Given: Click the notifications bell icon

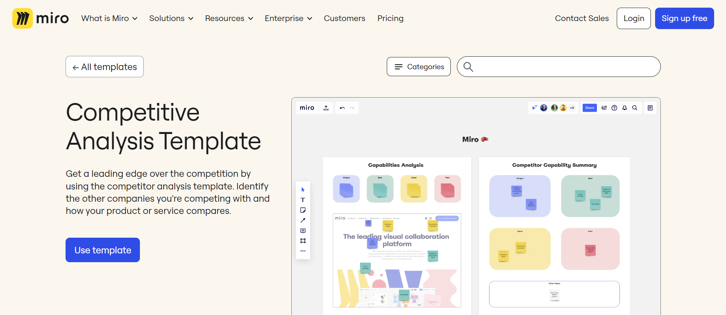Looking at the screenshot, I should click(624, 108).
